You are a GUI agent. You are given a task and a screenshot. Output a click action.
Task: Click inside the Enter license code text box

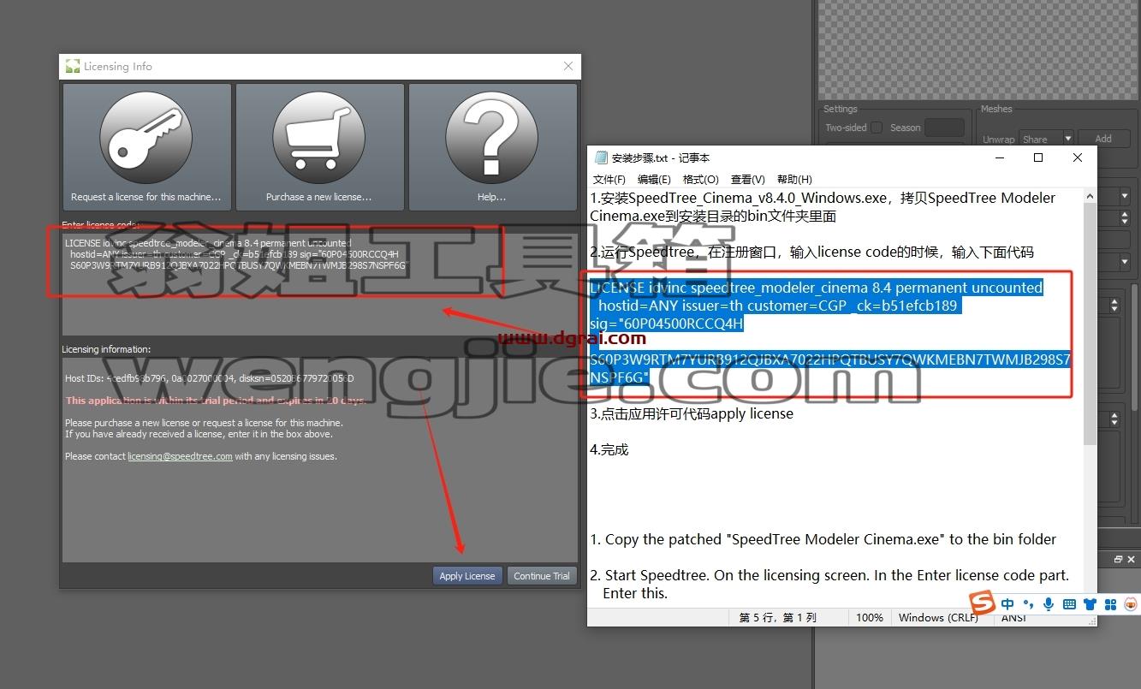320,284
